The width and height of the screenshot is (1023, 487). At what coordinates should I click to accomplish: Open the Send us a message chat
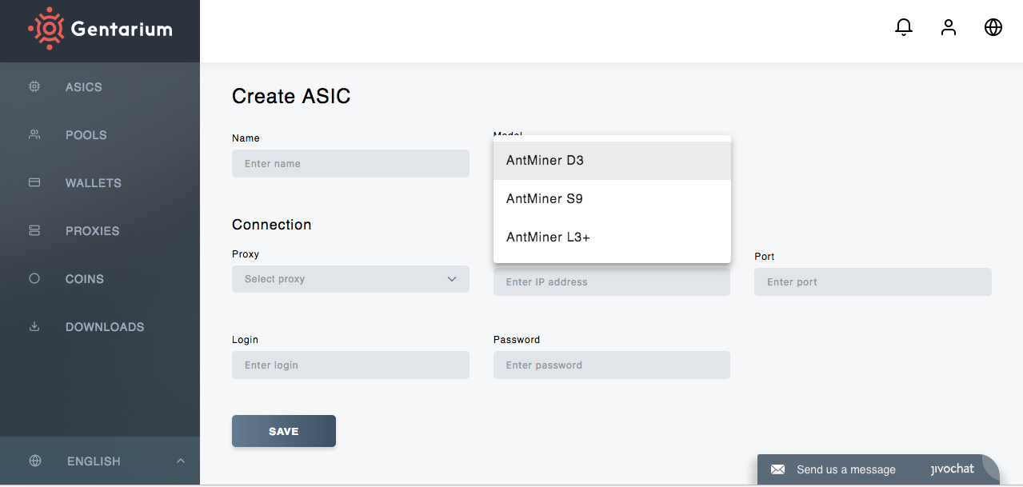click(x=845, y=470)
